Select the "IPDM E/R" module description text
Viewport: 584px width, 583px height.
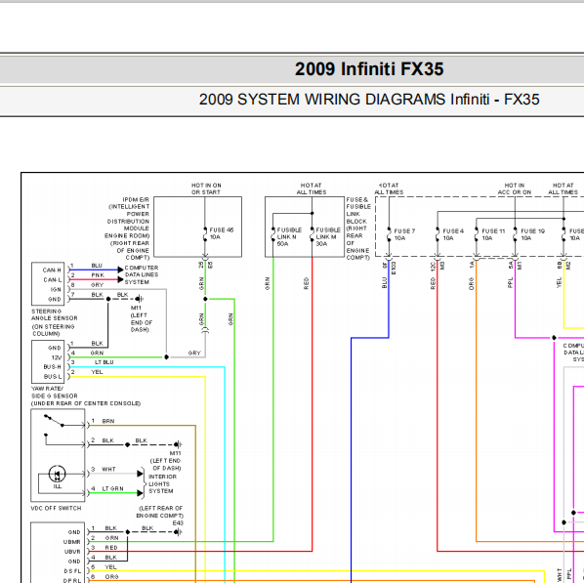127,229
